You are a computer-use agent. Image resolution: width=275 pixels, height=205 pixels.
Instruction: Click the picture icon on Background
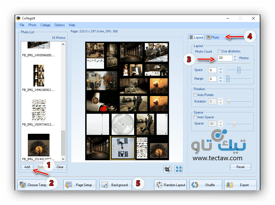click(105, 185)
